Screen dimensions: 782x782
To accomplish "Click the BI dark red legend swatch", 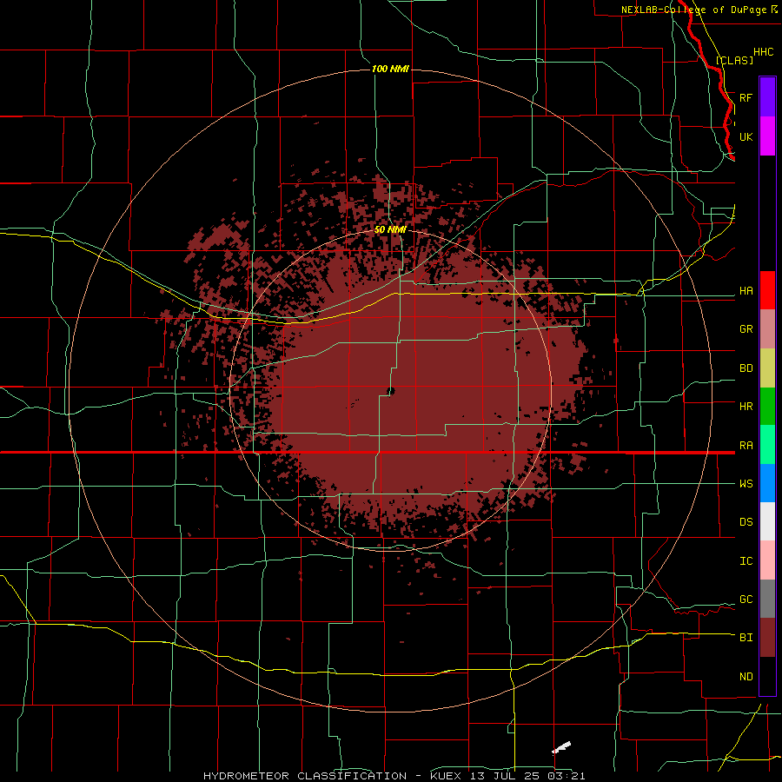I will [x=767, y=638].
